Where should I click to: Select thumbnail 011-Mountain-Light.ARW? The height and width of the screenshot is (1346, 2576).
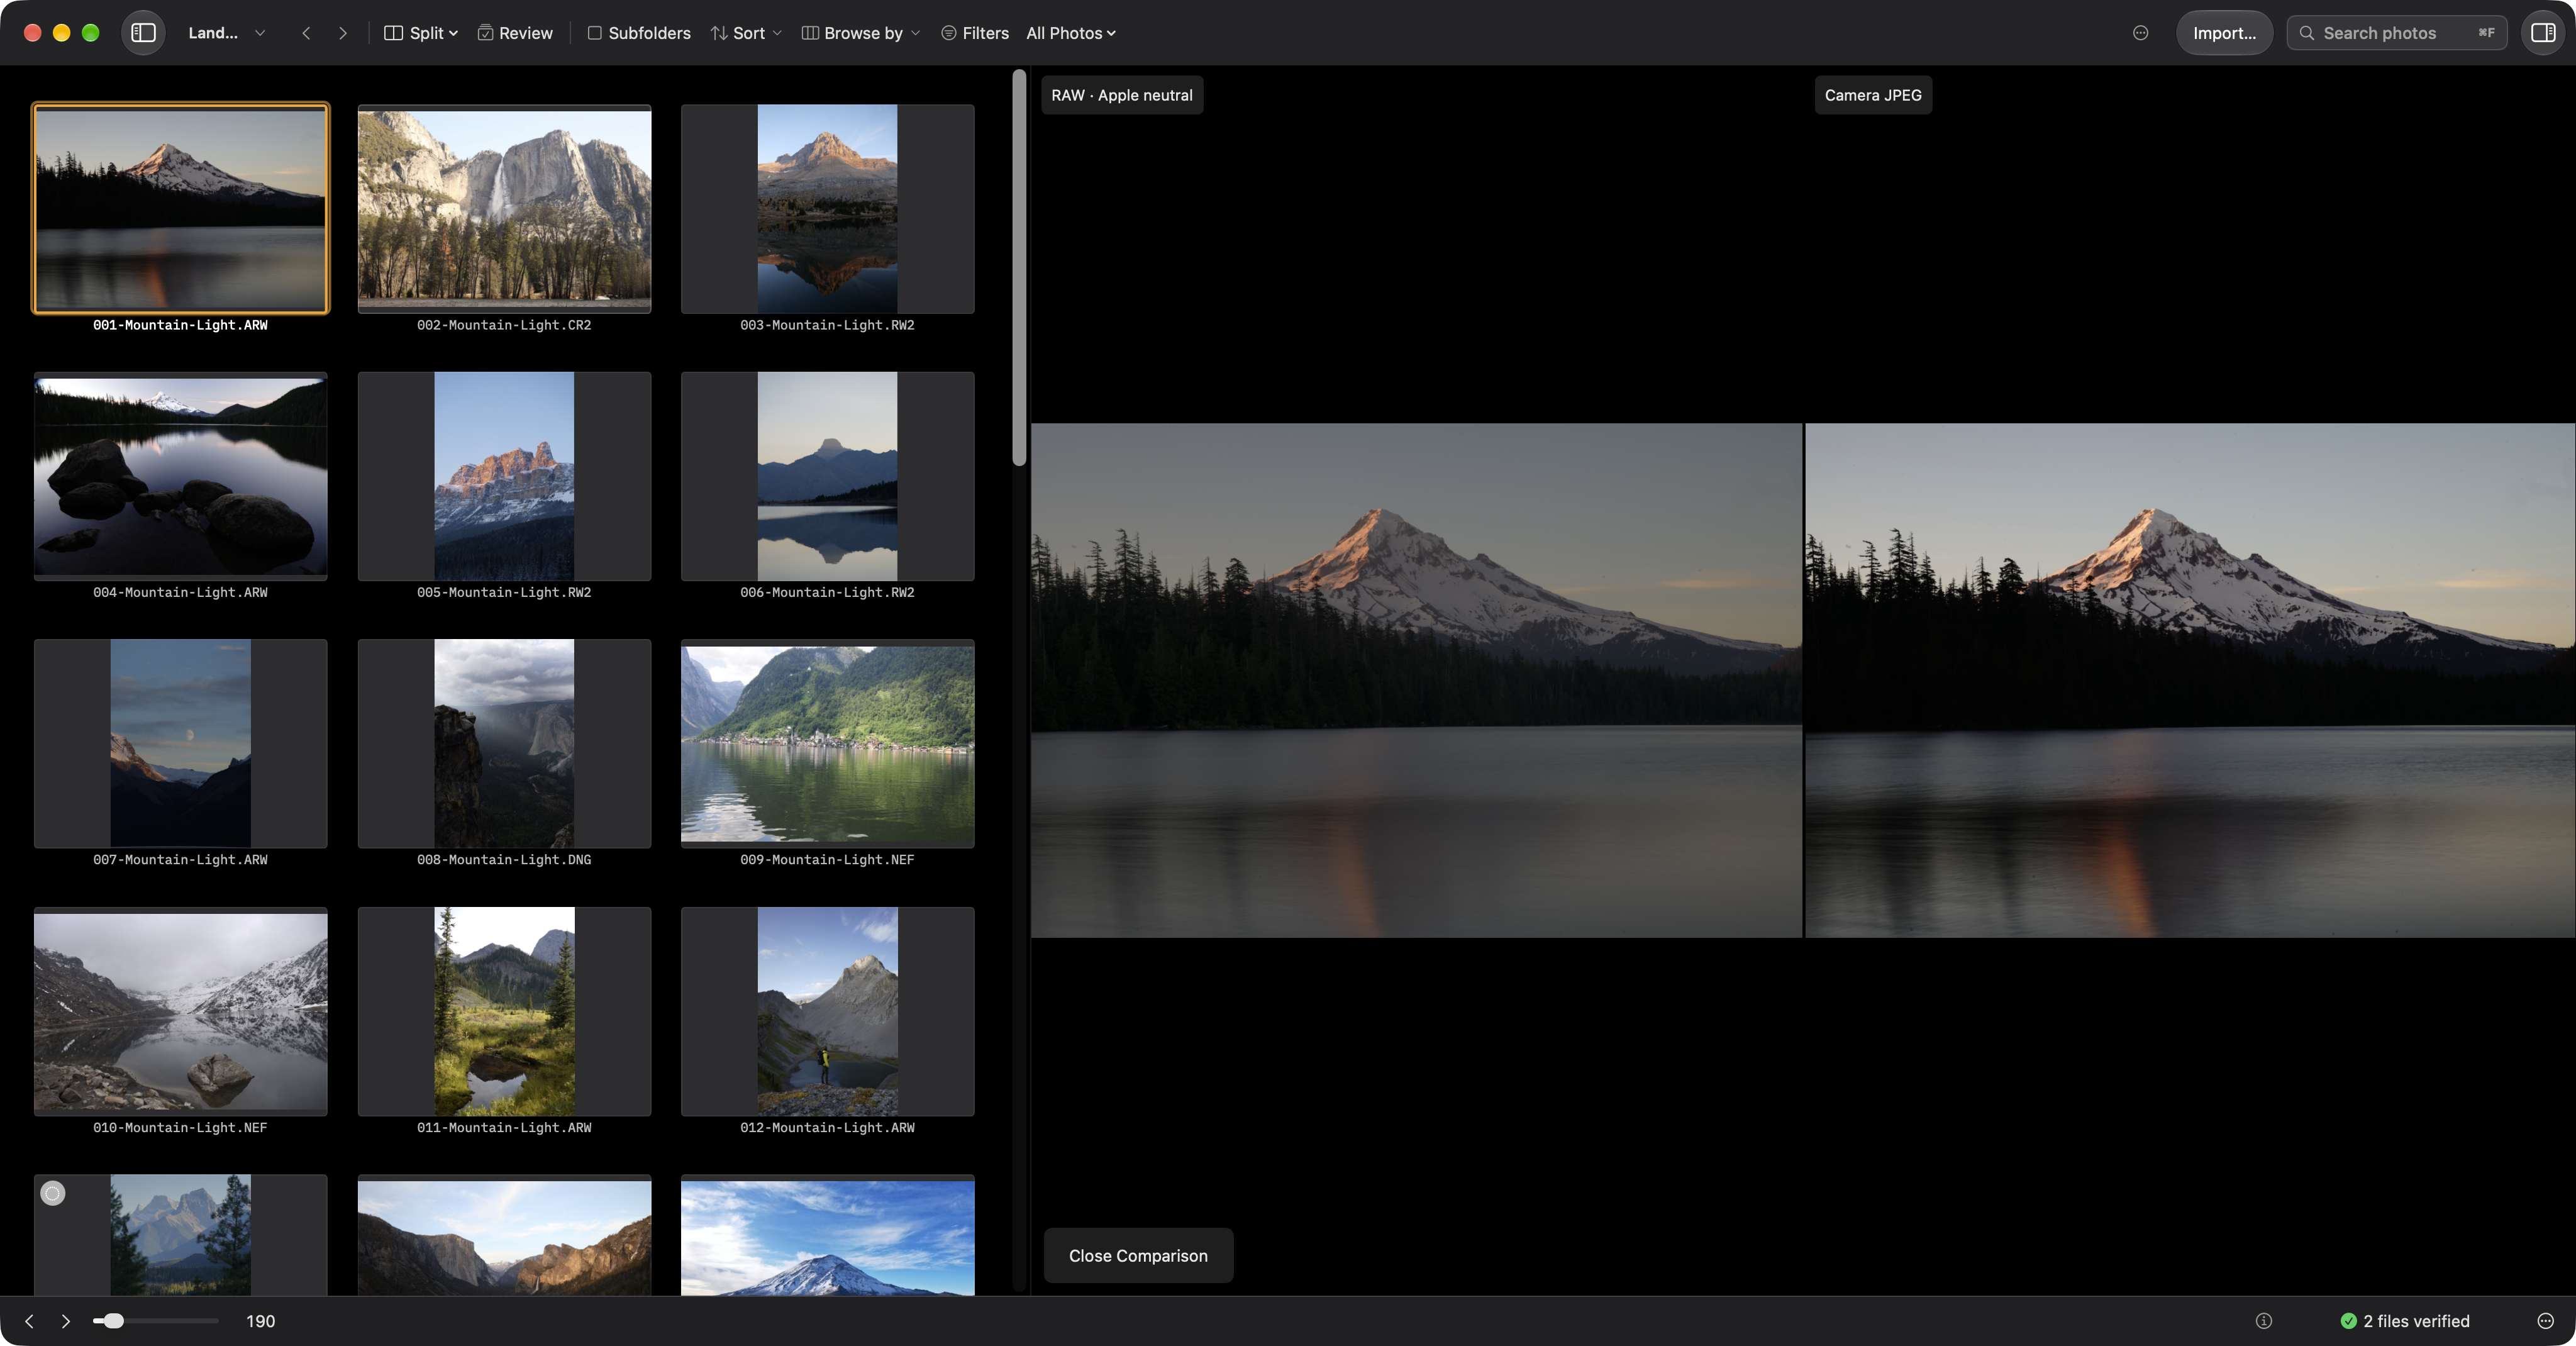pos(504,1011)
